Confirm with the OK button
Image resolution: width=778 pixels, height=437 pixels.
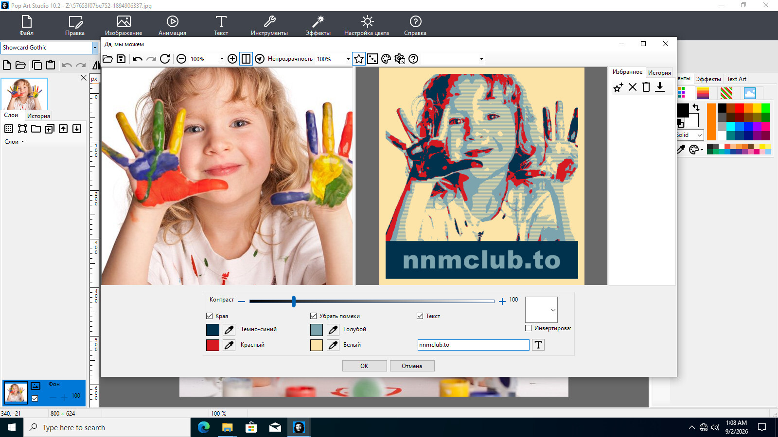click(x=364, y=366)
